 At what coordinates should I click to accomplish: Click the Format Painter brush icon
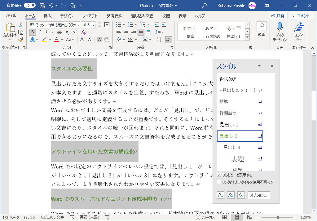coord(21,40)
